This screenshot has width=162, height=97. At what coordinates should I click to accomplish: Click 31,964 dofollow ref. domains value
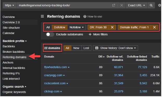(x=119, y=75)
